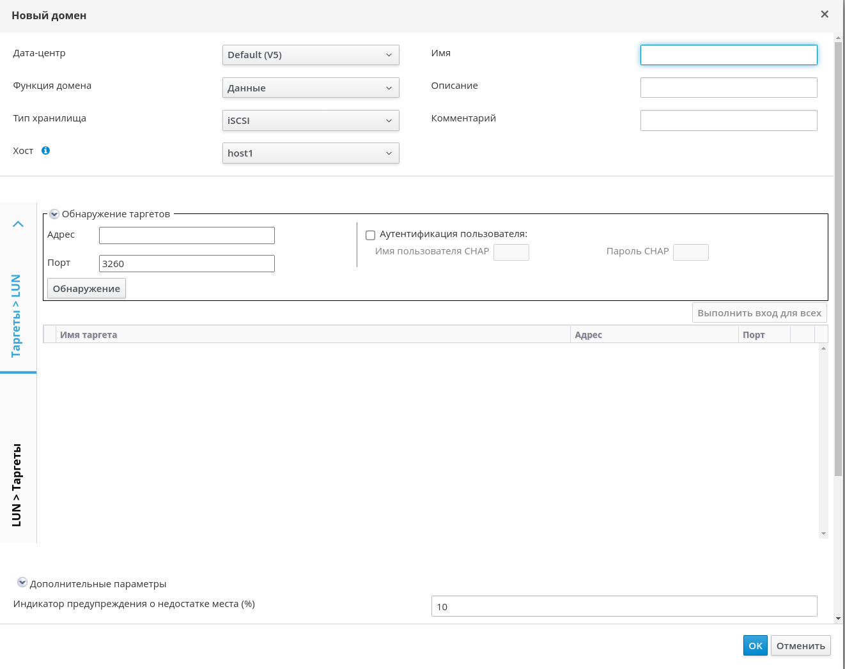Collapse the target discovery section
This screenshot has height=669, width=845.
(x=54, y=214)
